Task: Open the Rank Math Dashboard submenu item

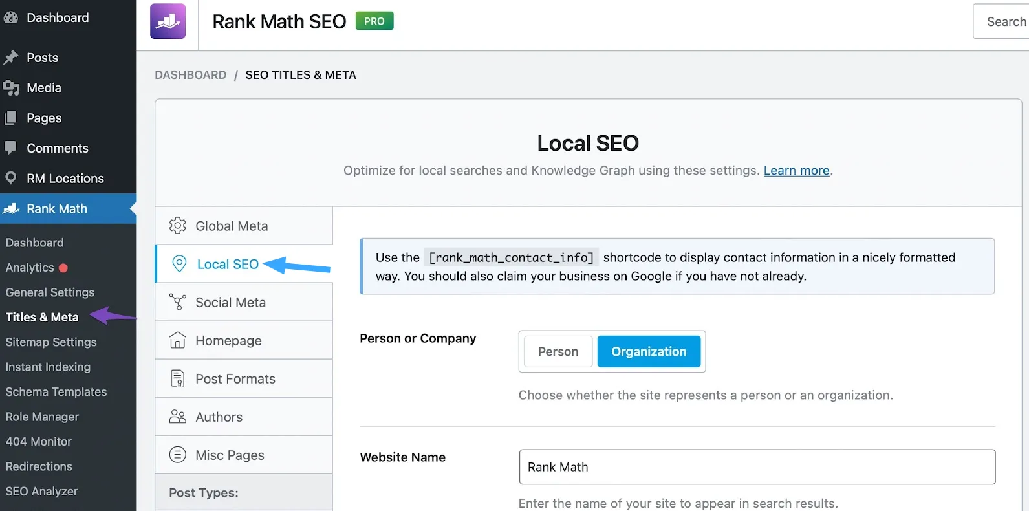Action: [x=35, y=243]
